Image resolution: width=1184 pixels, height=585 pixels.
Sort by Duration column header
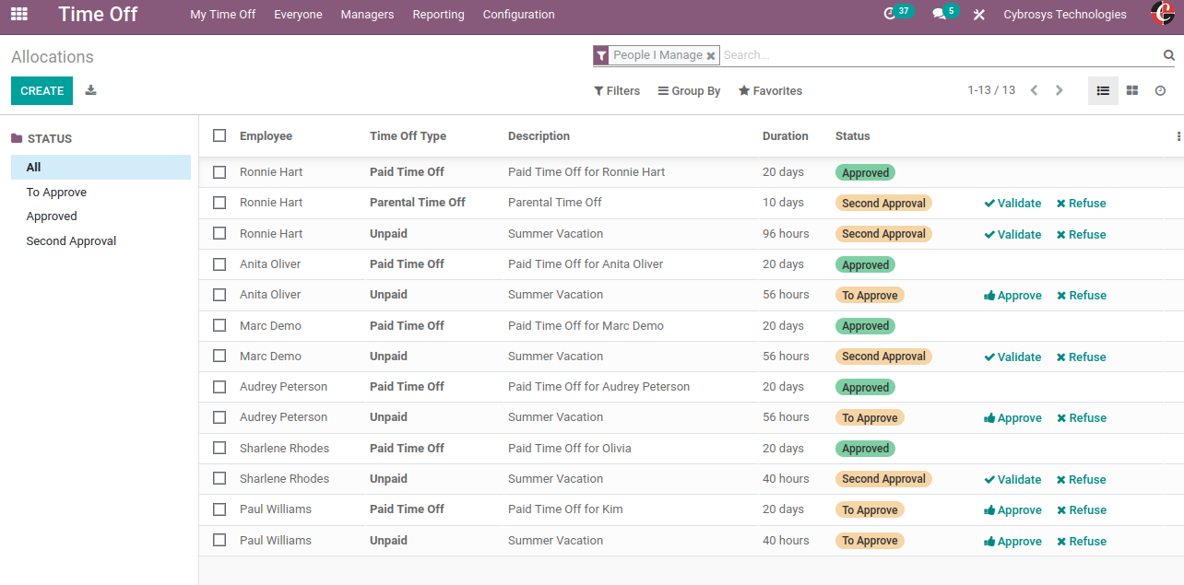pos(786,136)
